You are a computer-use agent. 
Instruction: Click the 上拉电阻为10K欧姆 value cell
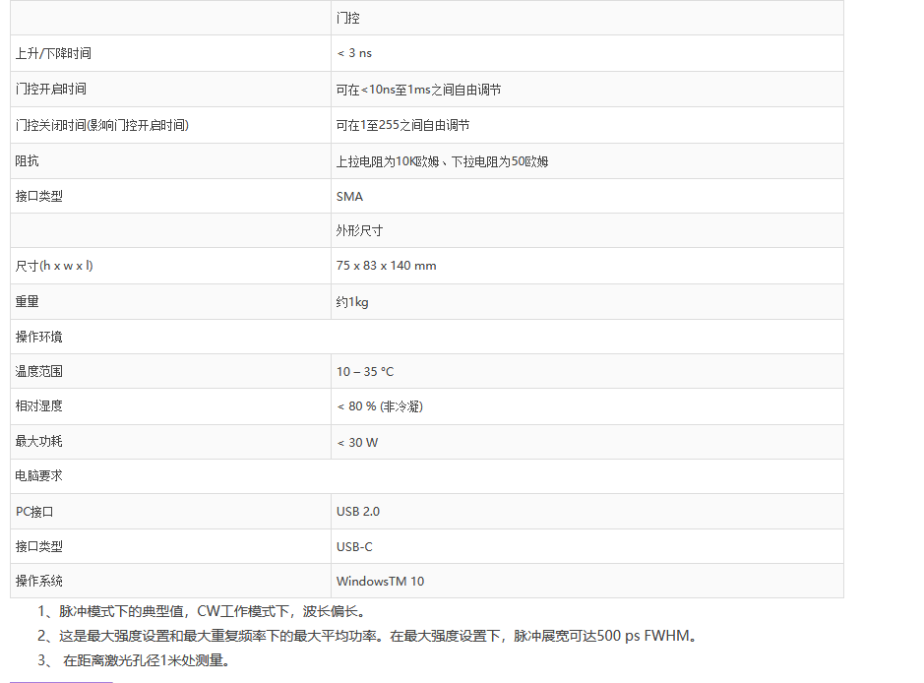[442, 161]
